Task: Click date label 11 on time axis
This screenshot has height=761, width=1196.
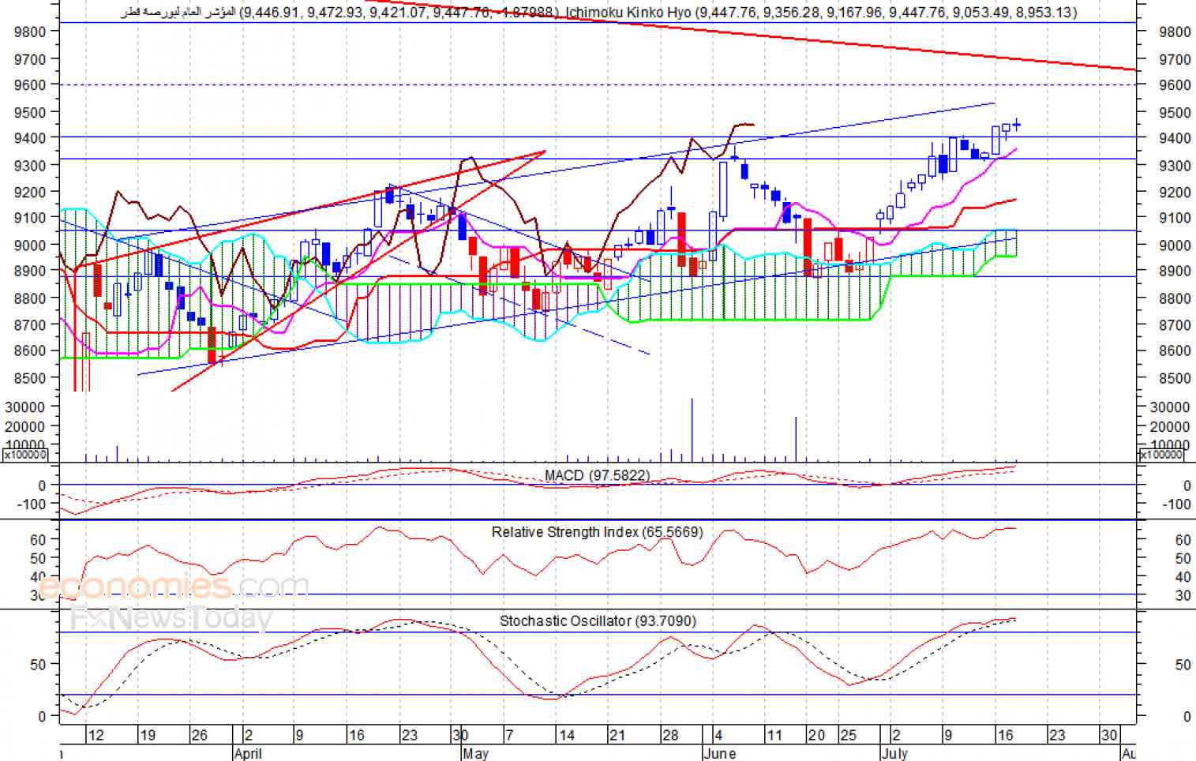Action: point(774,735)
